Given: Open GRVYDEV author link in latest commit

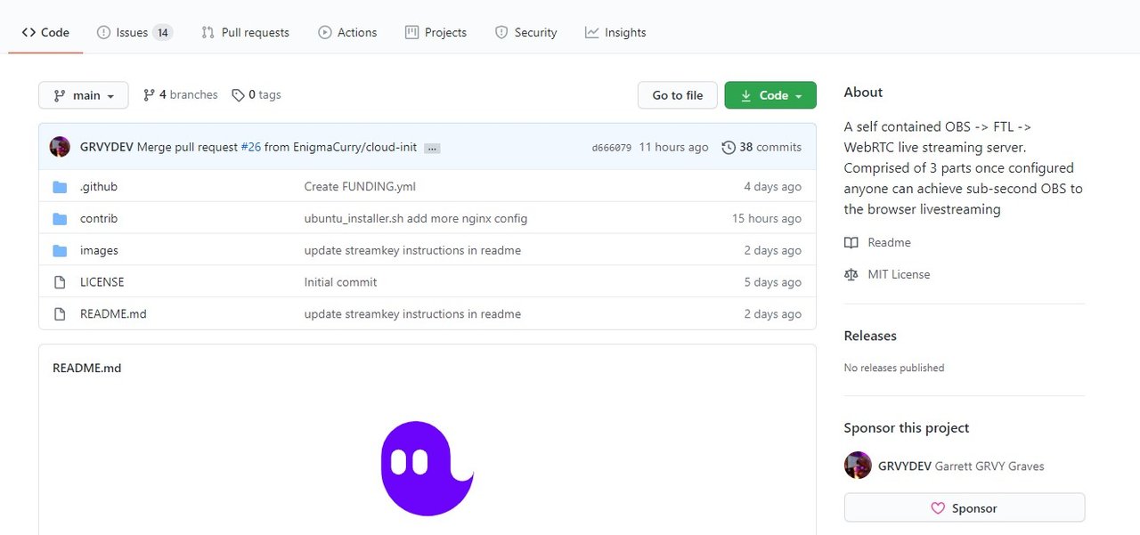Looking at the screenshot, I should [x=107, y=147].
